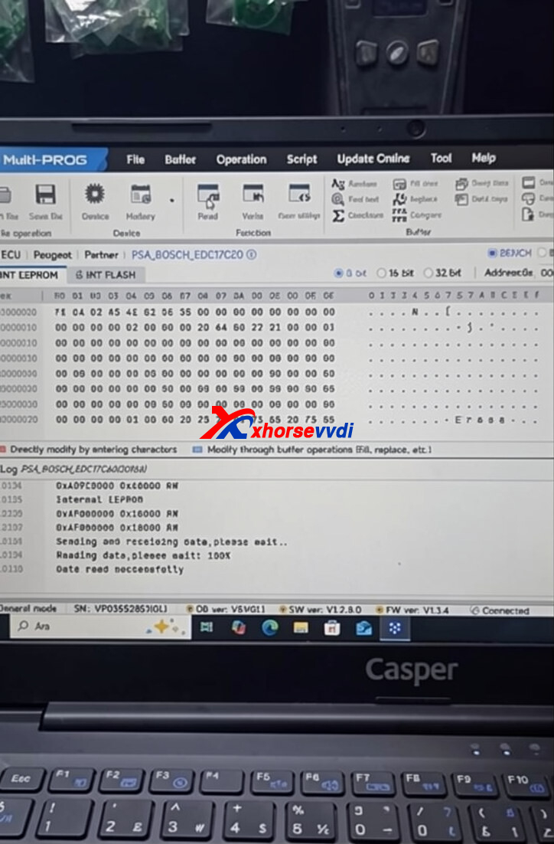Open the Copilot taskbar icon
Viewport: 554px width, 844px height.
[x=239, y=627]
